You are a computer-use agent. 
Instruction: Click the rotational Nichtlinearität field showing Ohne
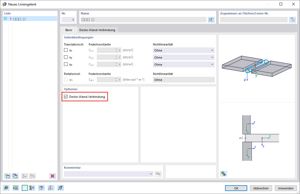pyautogui.click(x=184, y=80)
